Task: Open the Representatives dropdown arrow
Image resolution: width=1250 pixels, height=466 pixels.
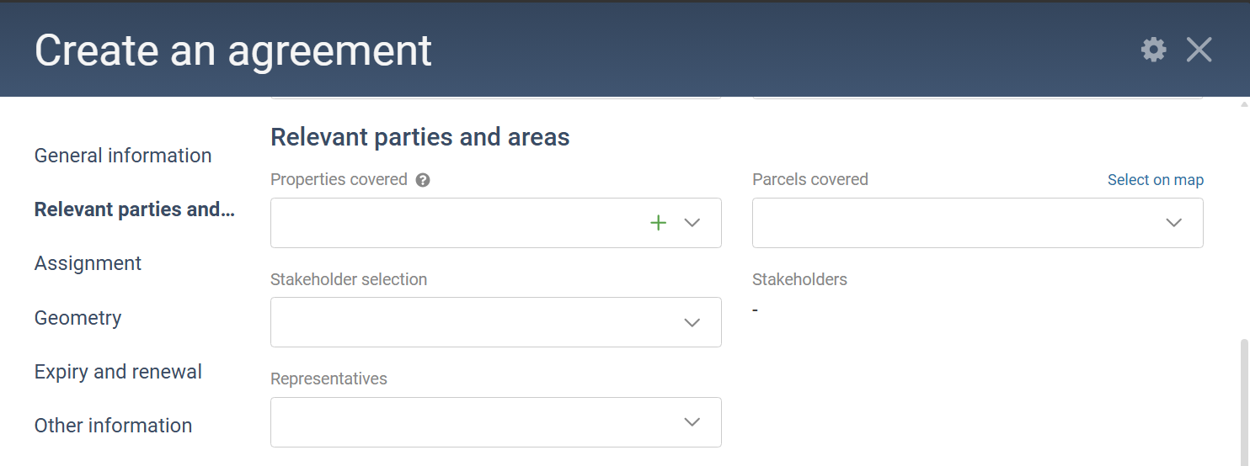Action: click(x=692, y=422)
